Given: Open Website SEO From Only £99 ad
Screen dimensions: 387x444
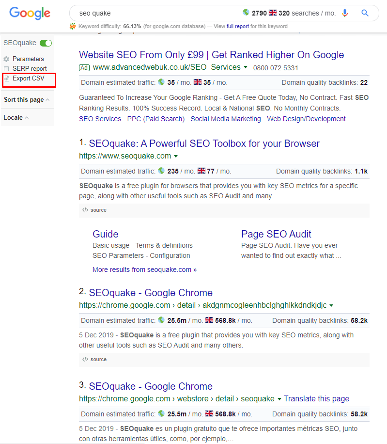Looking at the screenshot, I should (x=211, y=55).
